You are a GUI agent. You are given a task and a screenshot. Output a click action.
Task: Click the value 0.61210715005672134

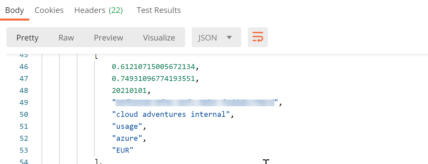point(153,67)
